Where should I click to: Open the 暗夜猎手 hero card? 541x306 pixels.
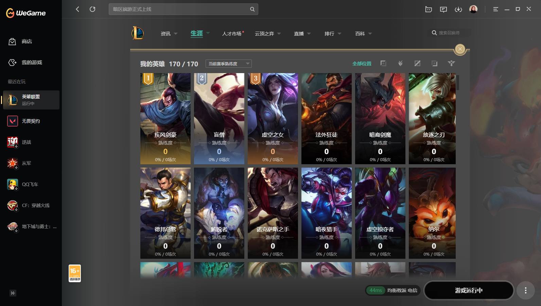click(327, 213)
